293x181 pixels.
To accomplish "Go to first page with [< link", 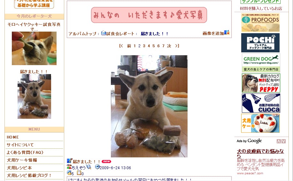I will pos(121,46).
